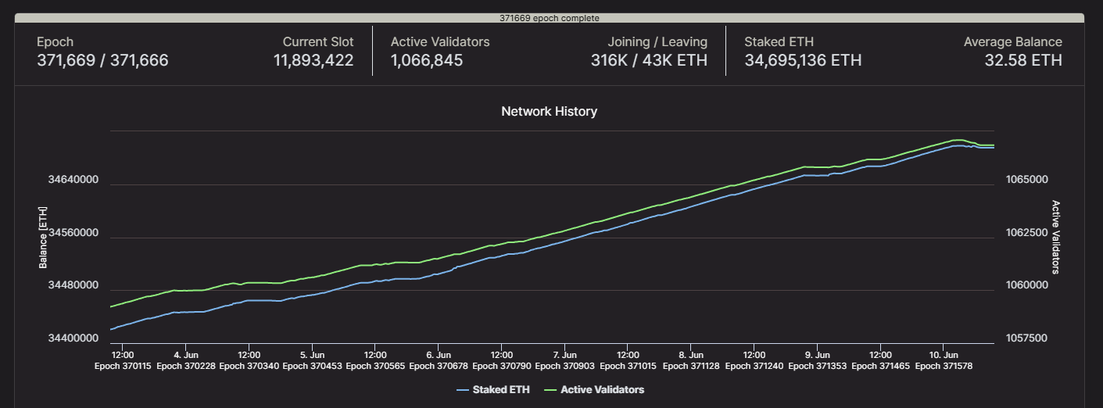The width and height of the screenshot is (1103, 408).
Task: Click the 5. Jun Epoch 370453 axis label
Action: click(x=312, y=360)
